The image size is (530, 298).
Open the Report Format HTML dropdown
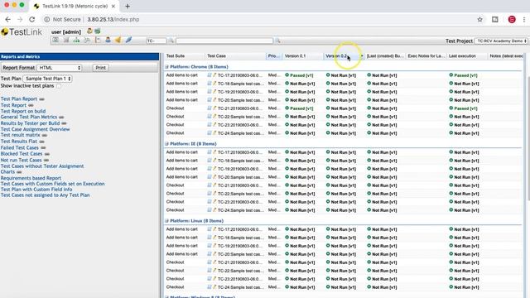tap(59, 68)
